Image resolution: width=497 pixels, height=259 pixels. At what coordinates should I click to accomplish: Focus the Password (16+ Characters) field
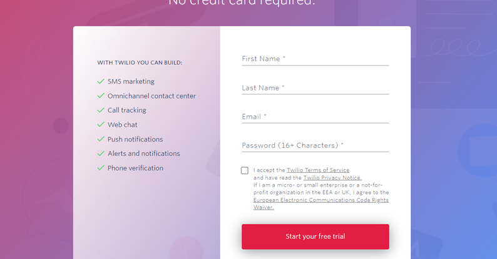tap(315, 145)
